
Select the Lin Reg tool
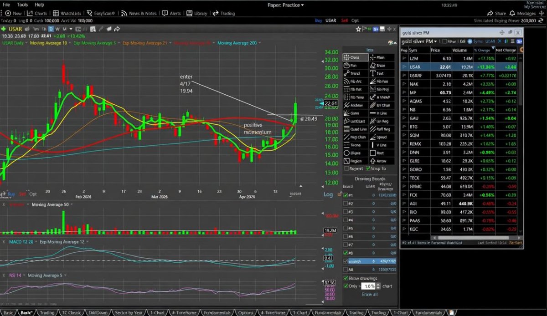[382, 121]
